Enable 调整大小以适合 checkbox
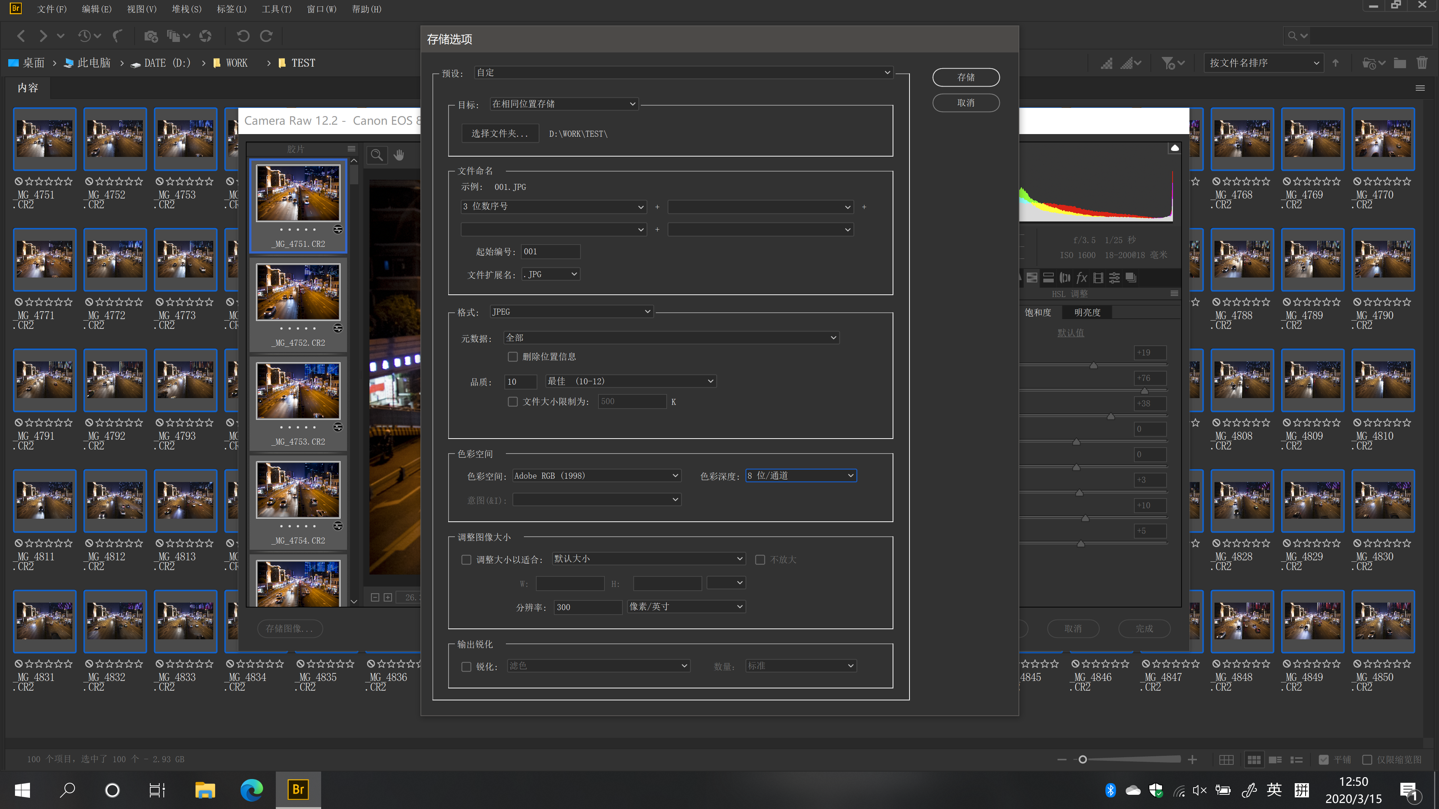1439x809 pixels. pyautogui.click(x=466, y=560)
